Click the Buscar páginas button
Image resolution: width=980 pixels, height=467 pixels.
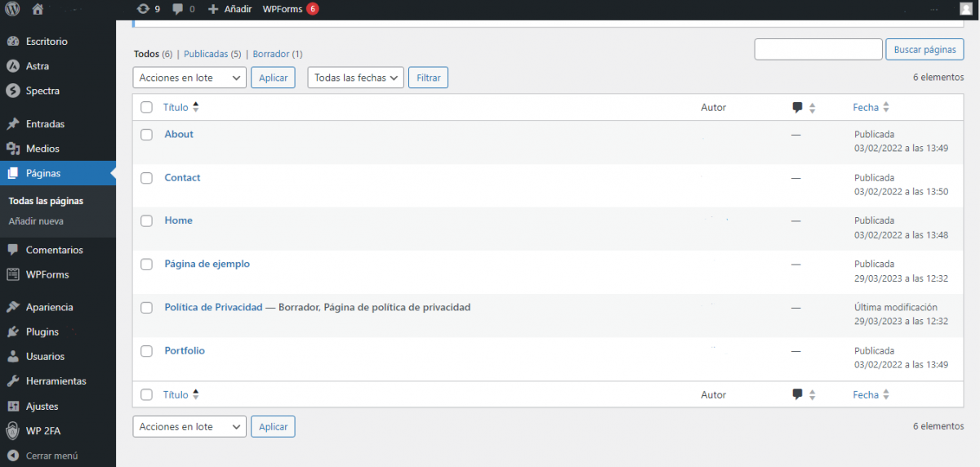pos(924,49)
